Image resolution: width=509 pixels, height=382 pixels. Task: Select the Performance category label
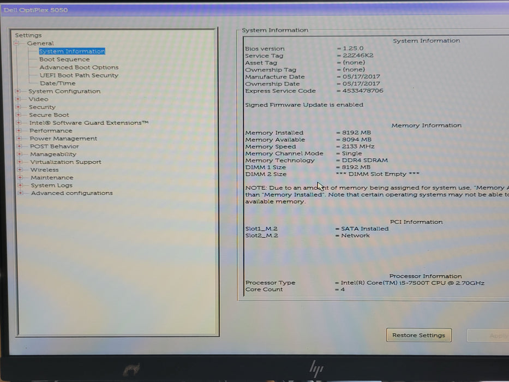tap(51, 130)
